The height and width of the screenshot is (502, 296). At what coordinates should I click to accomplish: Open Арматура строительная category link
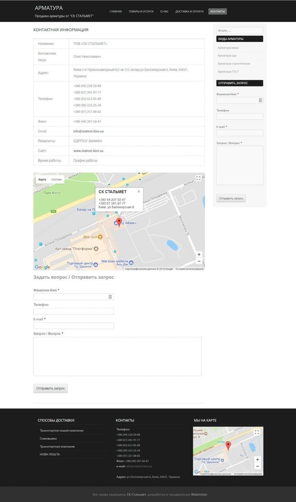234,64
